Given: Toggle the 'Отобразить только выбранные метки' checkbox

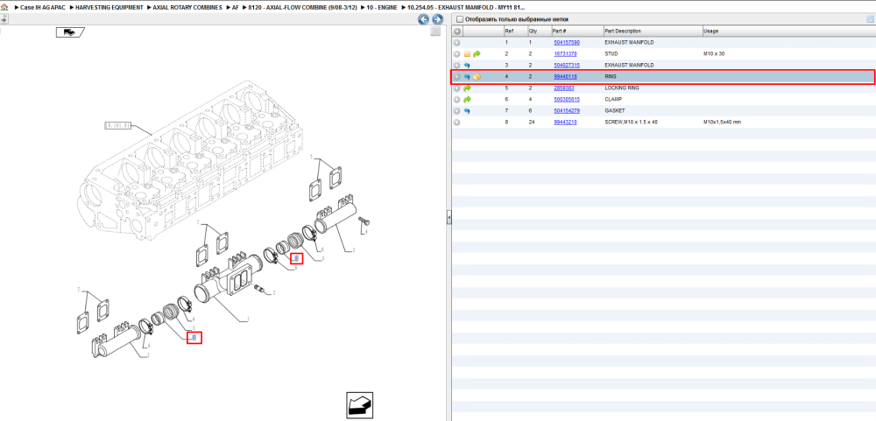Looking at the screenshot, I should click(x=460, y=19).
